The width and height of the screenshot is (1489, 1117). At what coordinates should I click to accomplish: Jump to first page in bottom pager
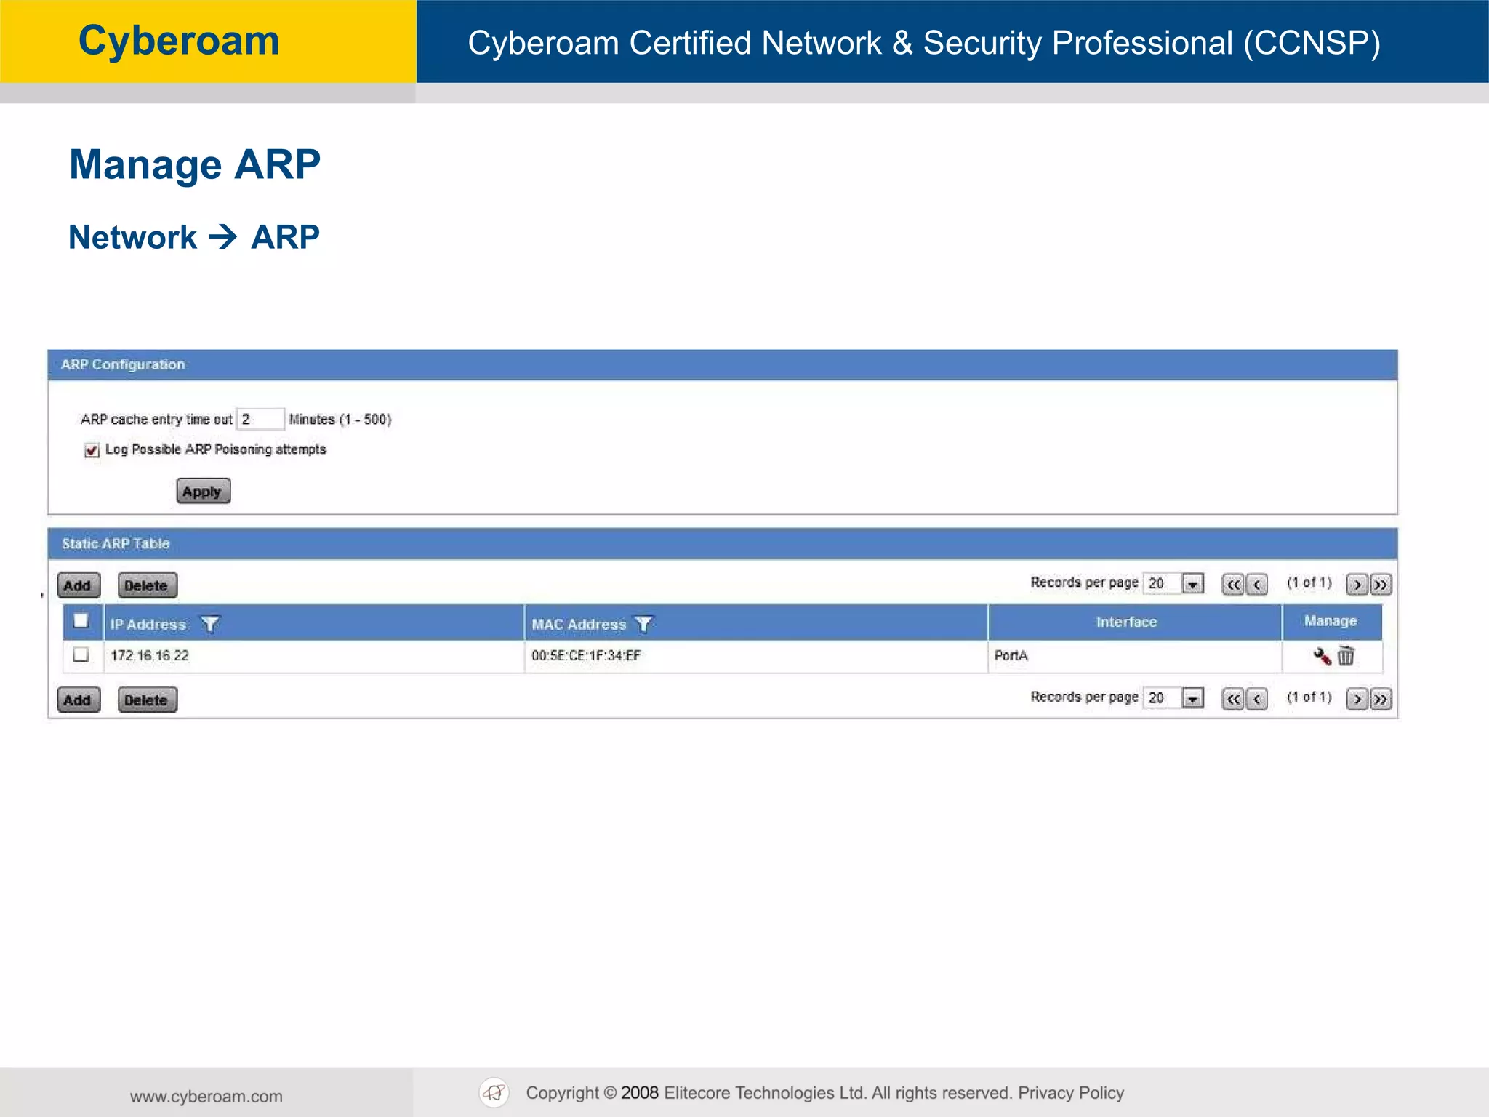(1233, 699)
